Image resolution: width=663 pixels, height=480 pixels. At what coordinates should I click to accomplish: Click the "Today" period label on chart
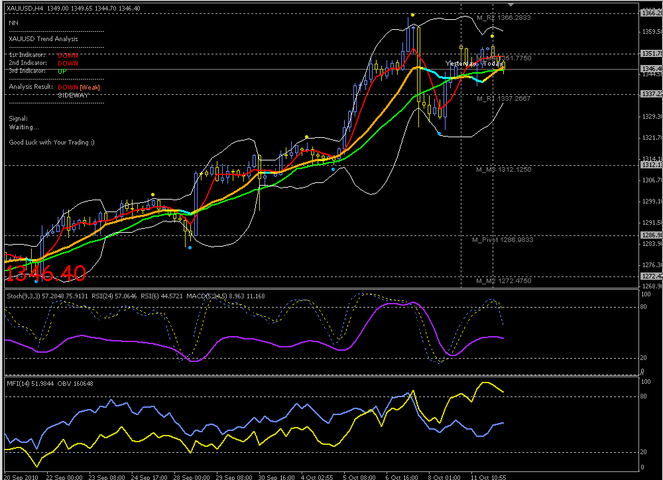tap(493, 64)
